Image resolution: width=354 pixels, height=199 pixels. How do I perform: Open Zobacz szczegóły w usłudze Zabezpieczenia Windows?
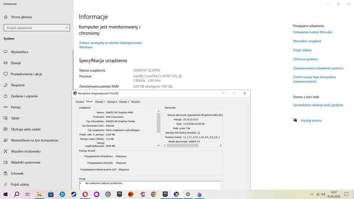tap(110, 45)
